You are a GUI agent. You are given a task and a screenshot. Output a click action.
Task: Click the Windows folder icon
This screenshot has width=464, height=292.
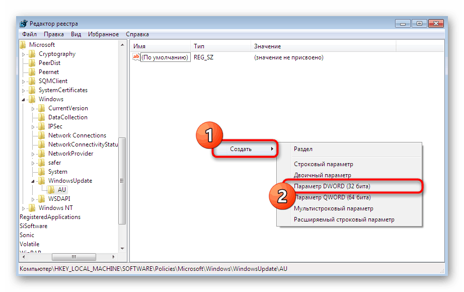tap(32, 99)
